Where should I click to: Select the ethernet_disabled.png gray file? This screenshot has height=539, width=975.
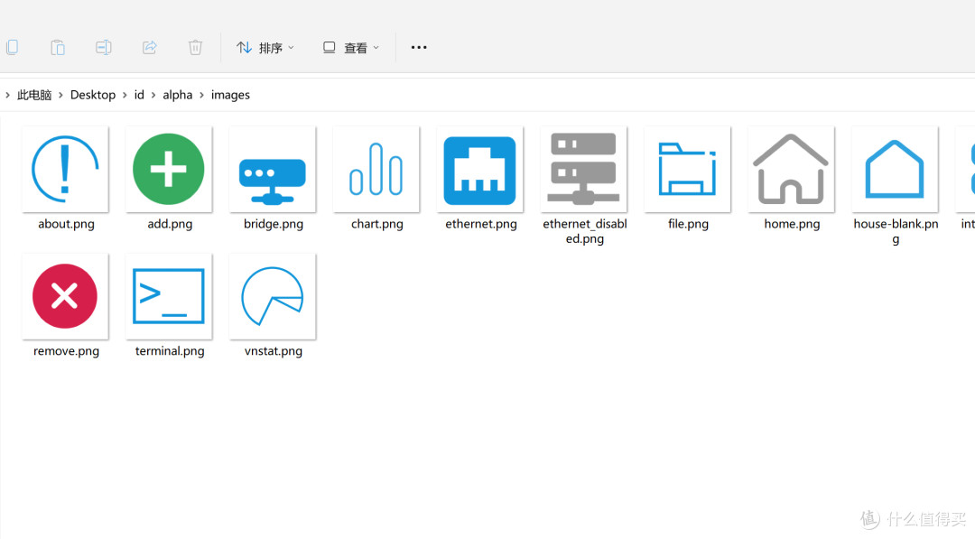coord(584,170)
